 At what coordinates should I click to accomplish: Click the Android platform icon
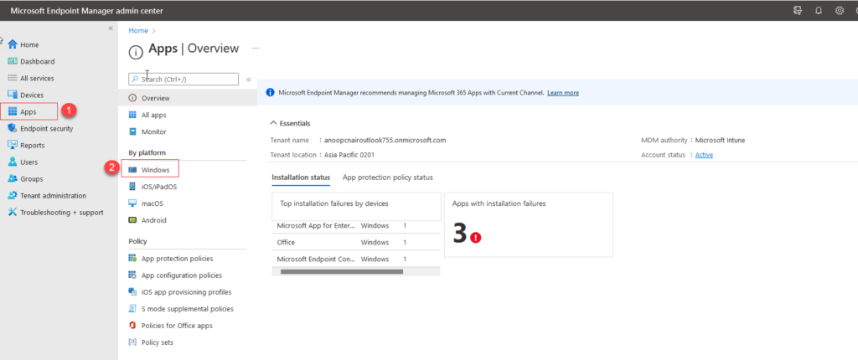pos(132,220)
